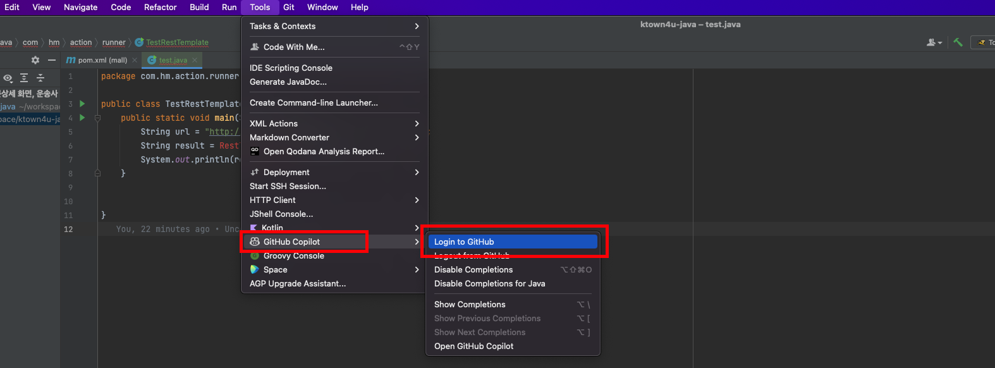
Task: Expand the Markdown Converter submenu
Action: [x=334, y=137]
